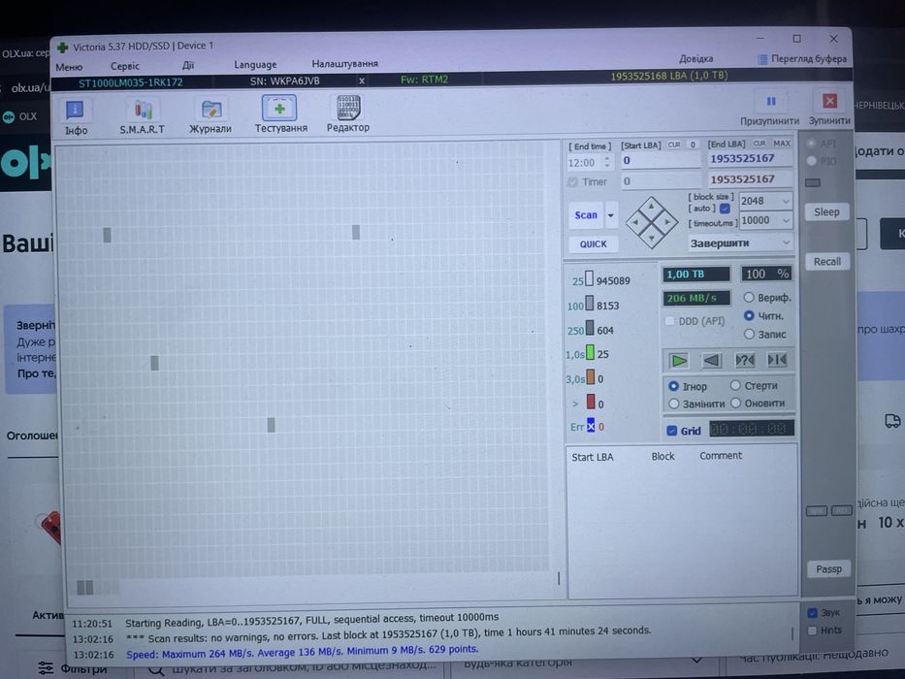The height and width of the screenshot is (679, 905).
Task: Click the up arrow of navigation diamond
Action: [651, 207]
